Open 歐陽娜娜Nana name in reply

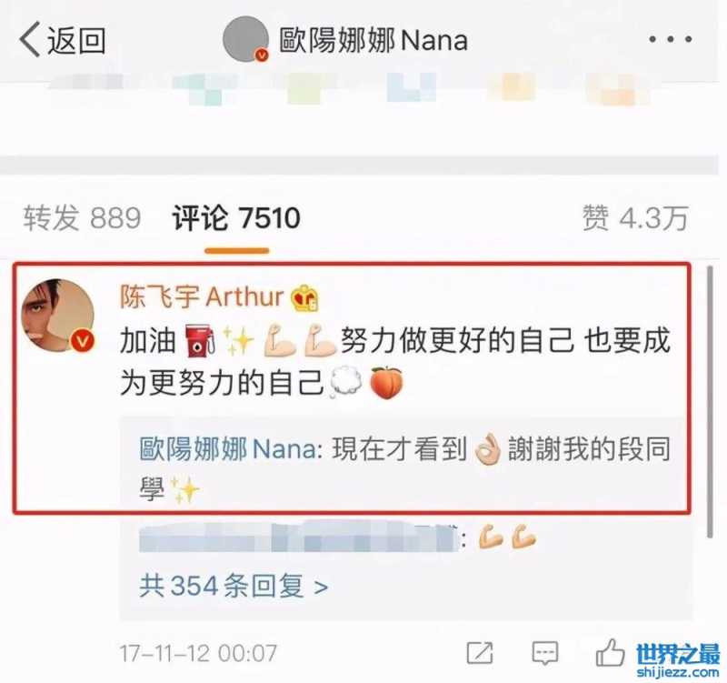[x=227, y=448]
